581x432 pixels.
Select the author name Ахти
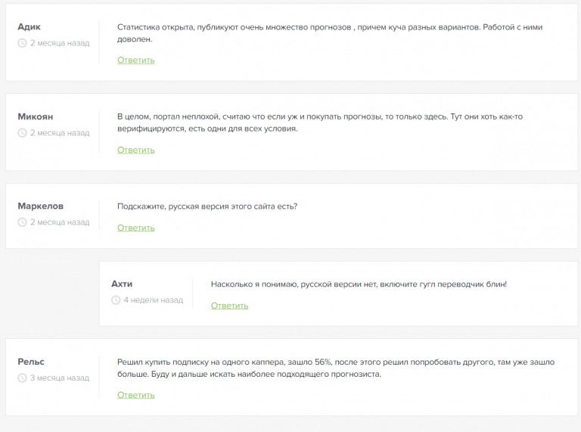tap(122, 284)
